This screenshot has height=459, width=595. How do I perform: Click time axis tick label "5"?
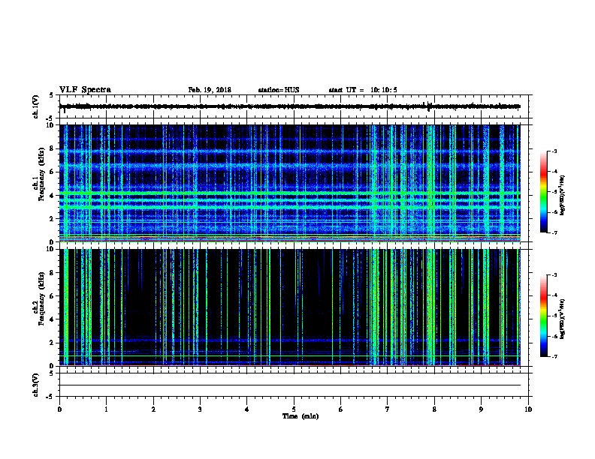[294, 409]
